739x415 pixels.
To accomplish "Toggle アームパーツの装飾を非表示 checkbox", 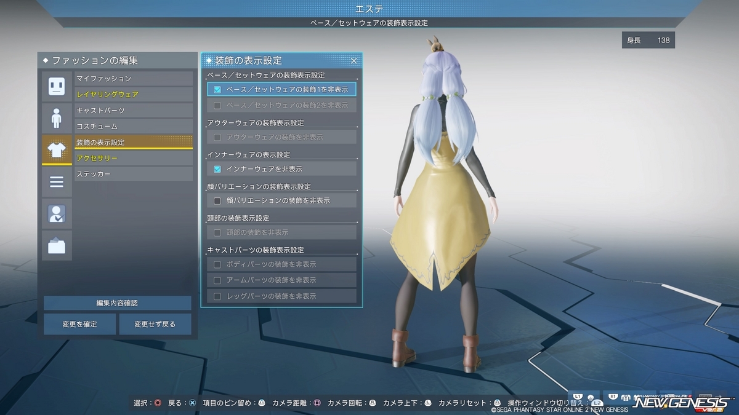I will coord(217,280).
